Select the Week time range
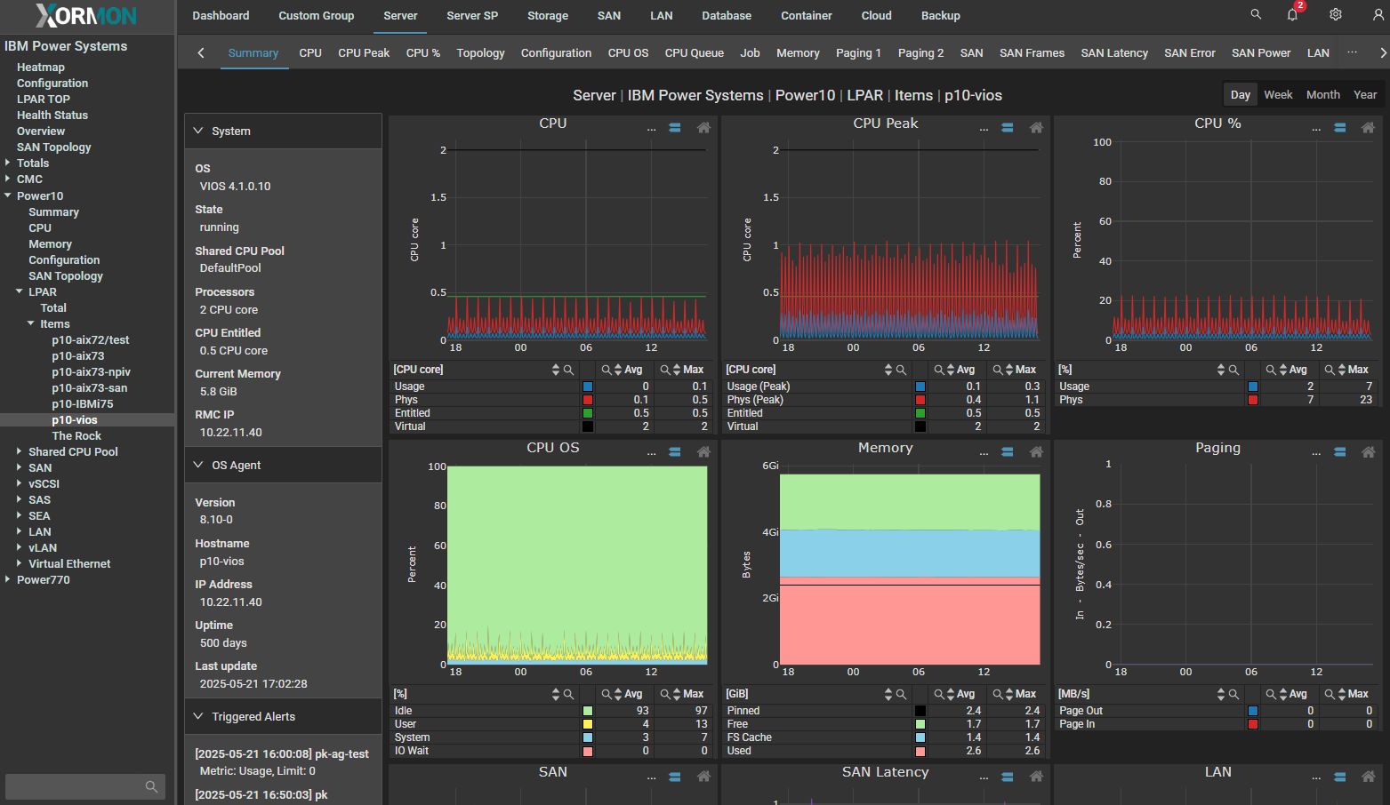This screenshot has height=805, width=1390. 1278,94
